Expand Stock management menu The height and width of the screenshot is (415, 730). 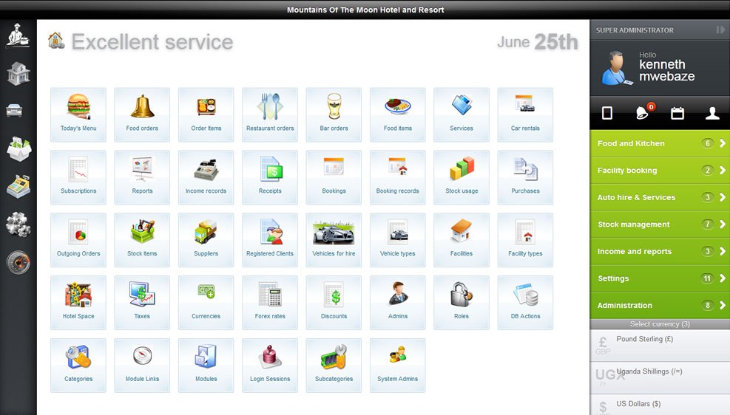pos(660,224)
